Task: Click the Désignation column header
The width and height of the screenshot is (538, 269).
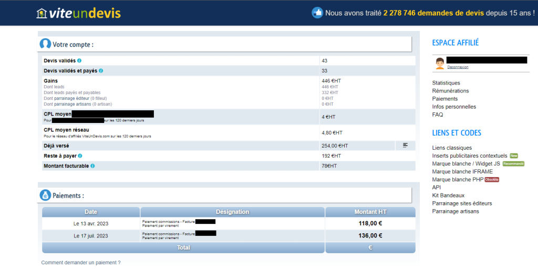Action: coord(232,212)
